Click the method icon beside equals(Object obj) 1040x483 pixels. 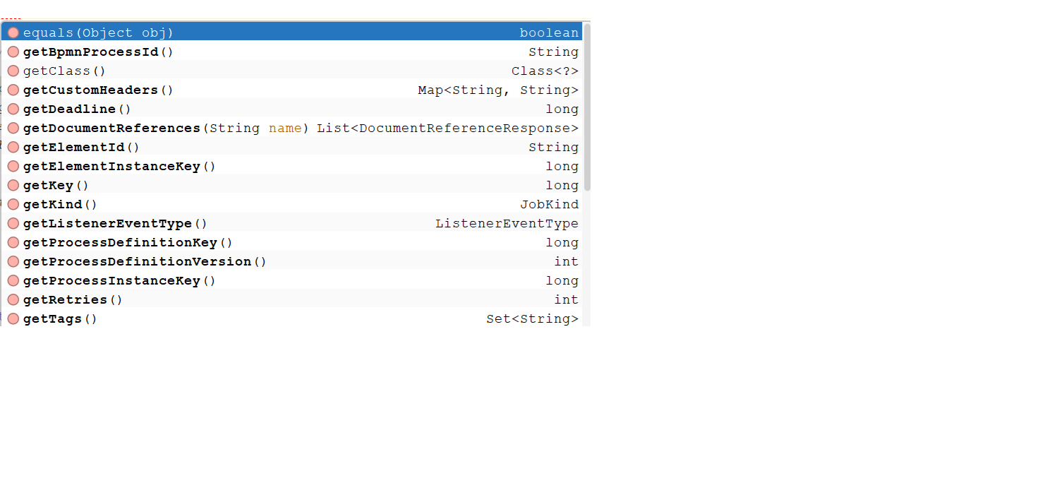13,33
